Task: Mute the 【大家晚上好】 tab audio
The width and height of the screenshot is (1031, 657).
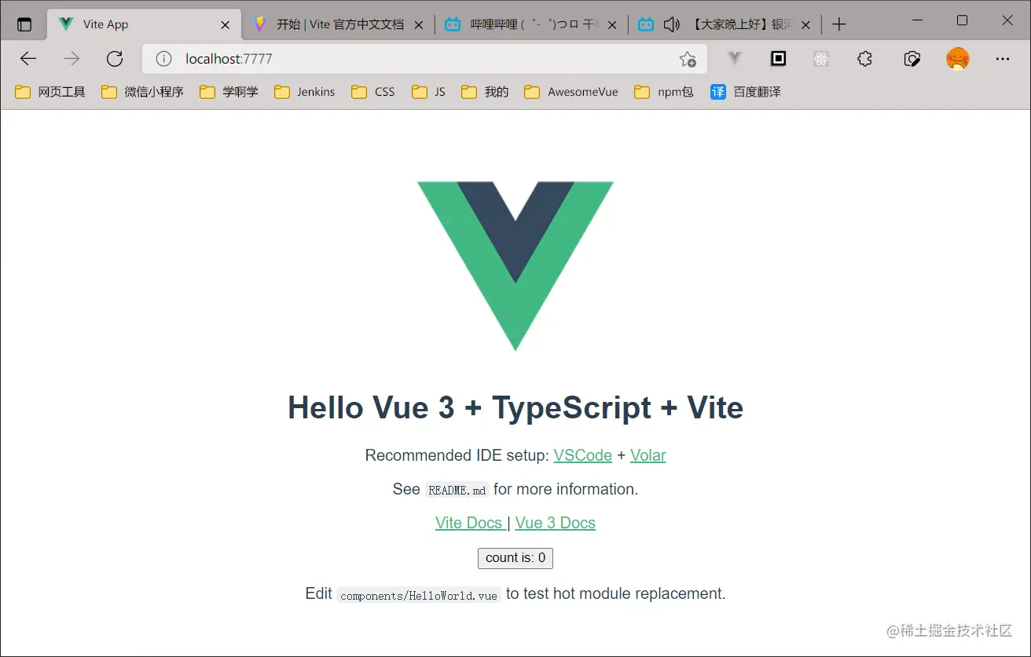Action: [671, 24]
